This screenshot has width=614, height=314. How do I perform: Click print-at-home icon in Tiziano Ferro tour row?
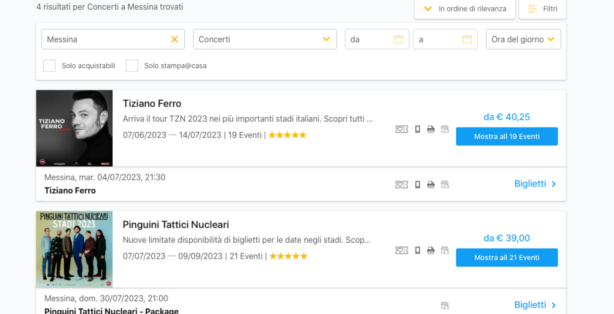pyautogui.click(x=431, y=129)
